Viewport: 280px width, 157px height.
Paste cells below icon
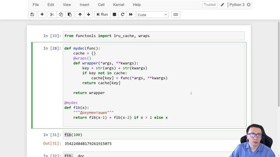tap(70, 14)
